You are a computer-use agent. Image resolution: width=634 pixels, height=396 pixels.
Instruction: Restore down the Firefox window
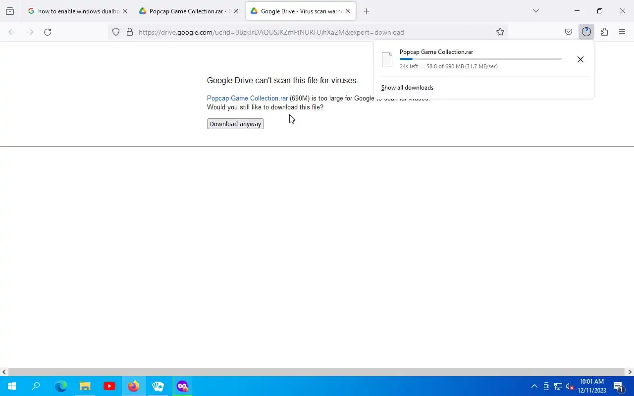(x=600, y=11)
